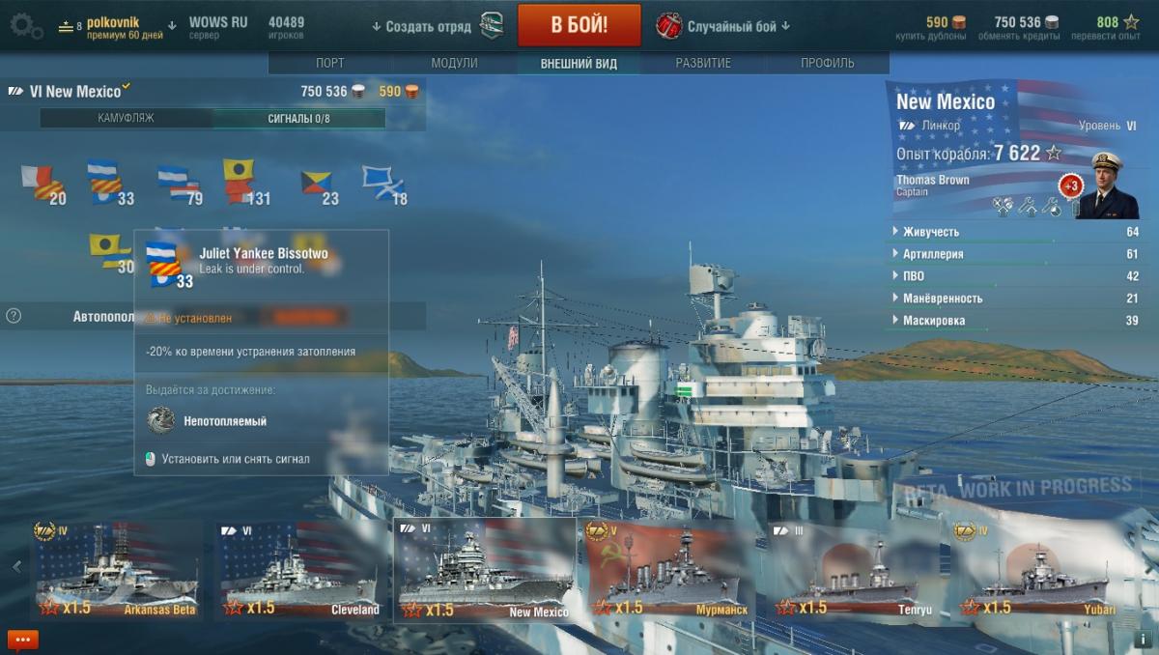
Task: Select the signal flag with count 79
Action: [x=180, y=184]
